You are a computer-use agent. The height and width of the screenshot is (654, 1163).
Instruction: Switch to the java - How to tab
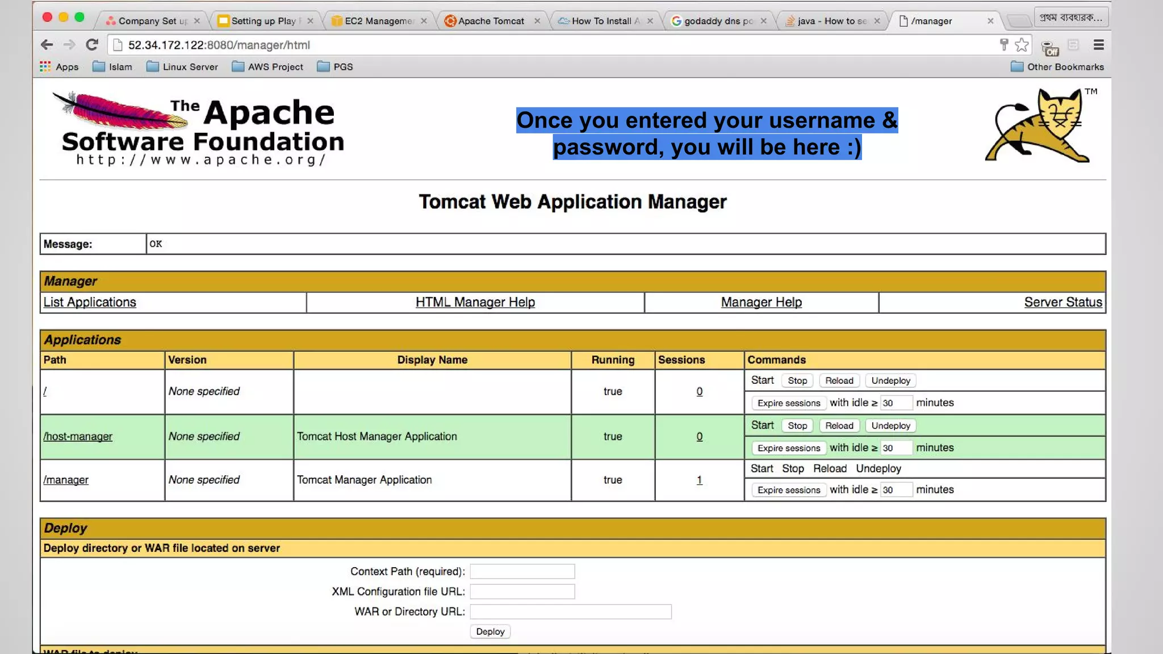[831, 21]
